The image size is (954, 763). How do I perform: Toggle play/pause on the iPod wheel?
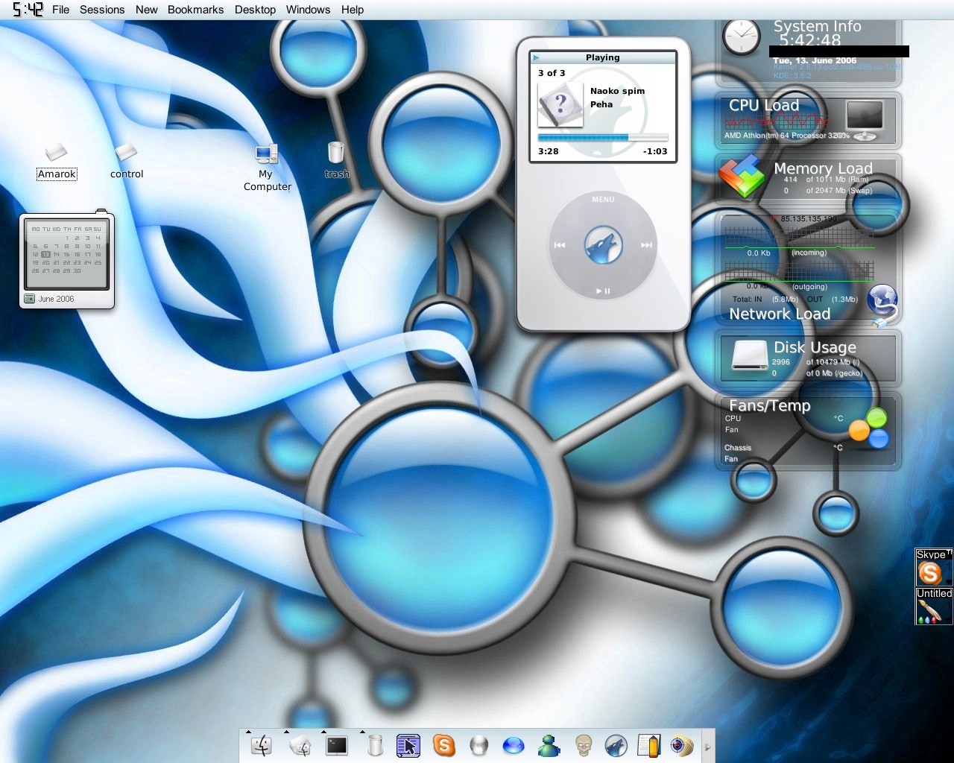pos(603,291)
